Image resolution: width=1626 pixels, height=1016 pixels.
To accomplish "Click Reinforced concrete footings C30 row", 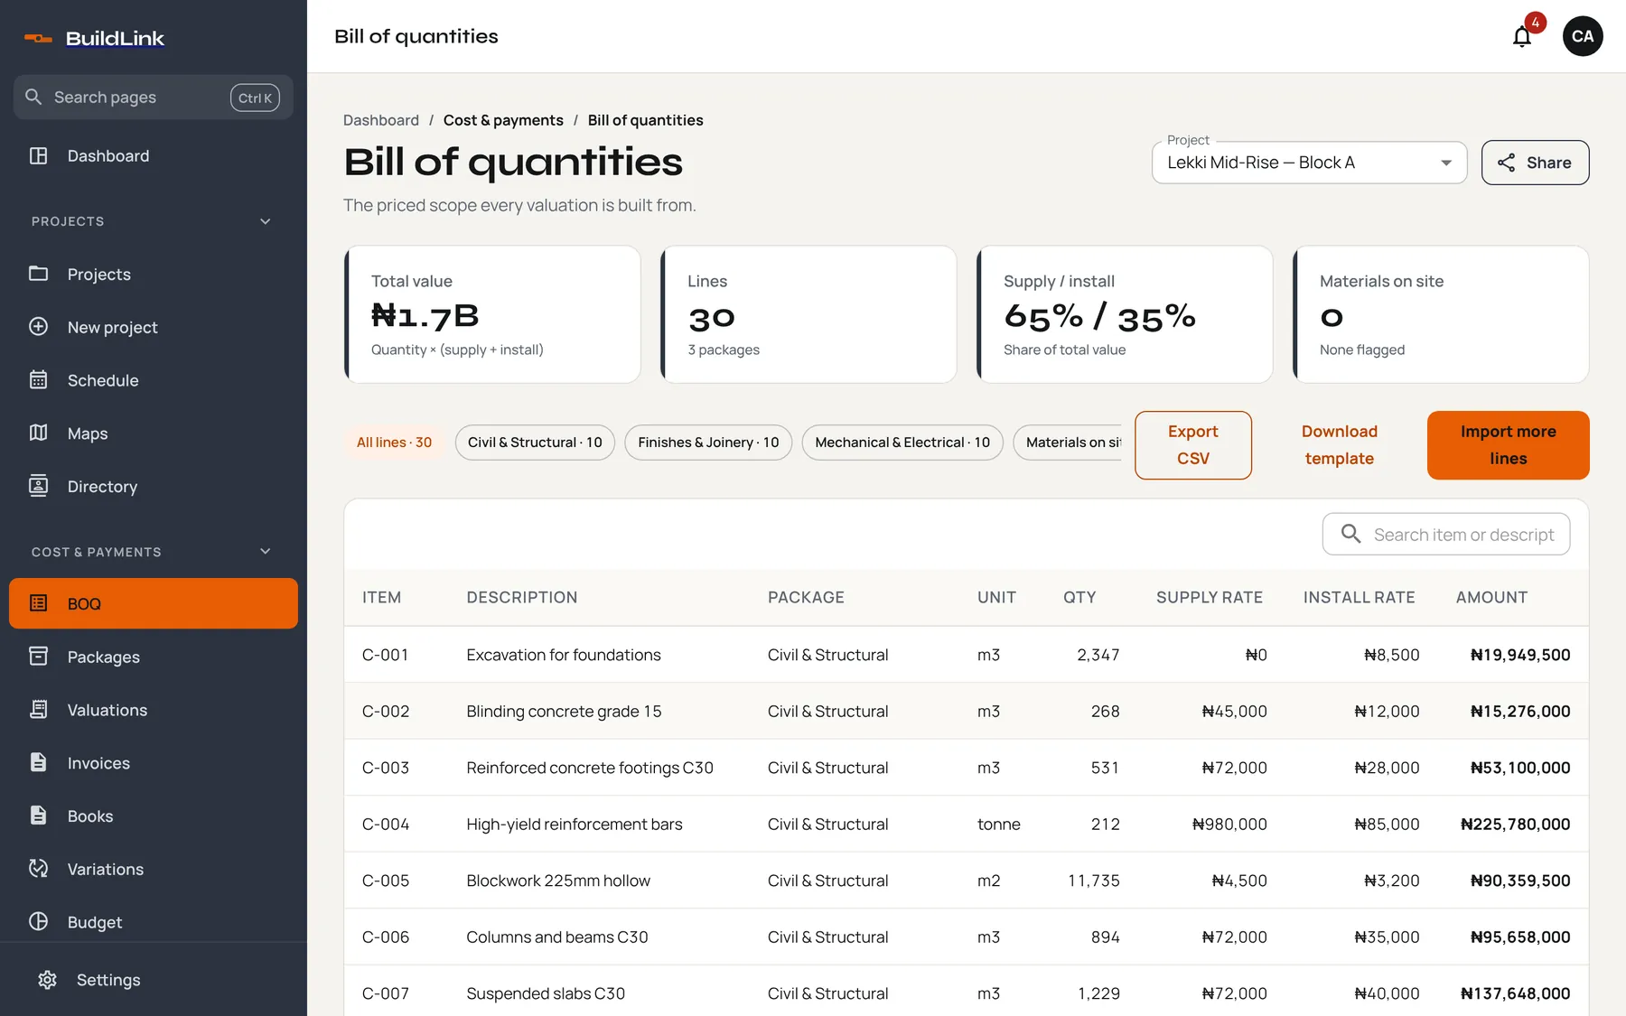I will point(966,768).
